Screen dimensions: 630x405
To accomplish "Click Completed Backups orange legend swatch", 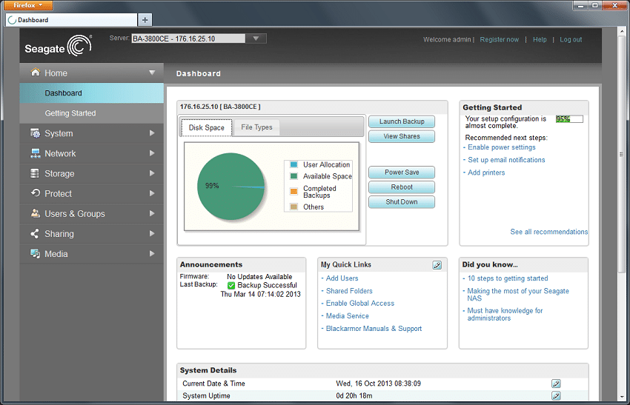I will tap(294, 192).
